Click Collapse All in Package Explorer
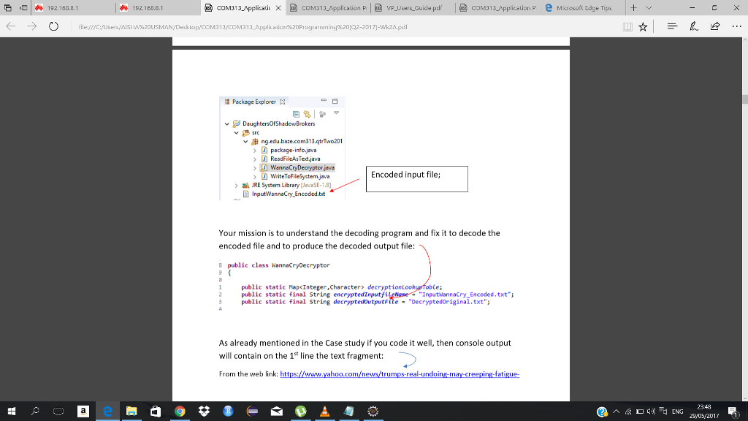The height and width of the screenshot is (421, 748). click(295, 113)
